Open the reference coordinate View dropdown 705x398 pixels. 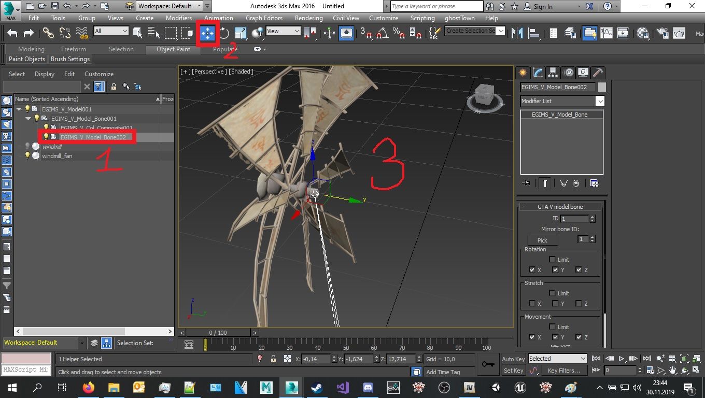[283, 31]
